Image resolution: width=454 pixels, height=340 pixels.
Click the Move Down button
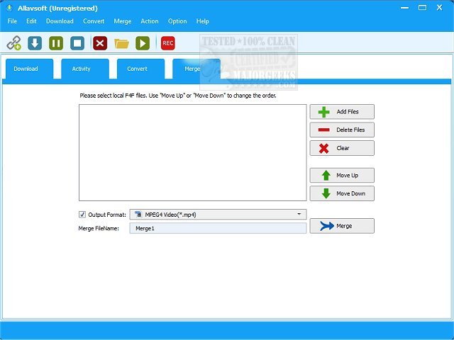click(342, 193)
